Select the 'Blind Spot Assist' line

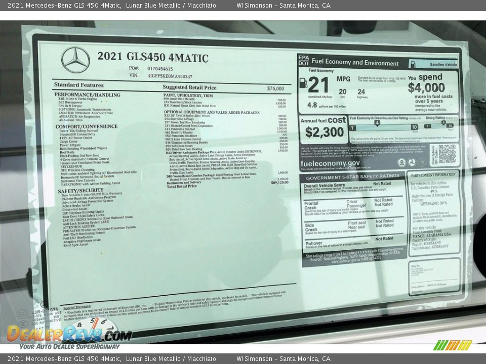pos(75,245)
